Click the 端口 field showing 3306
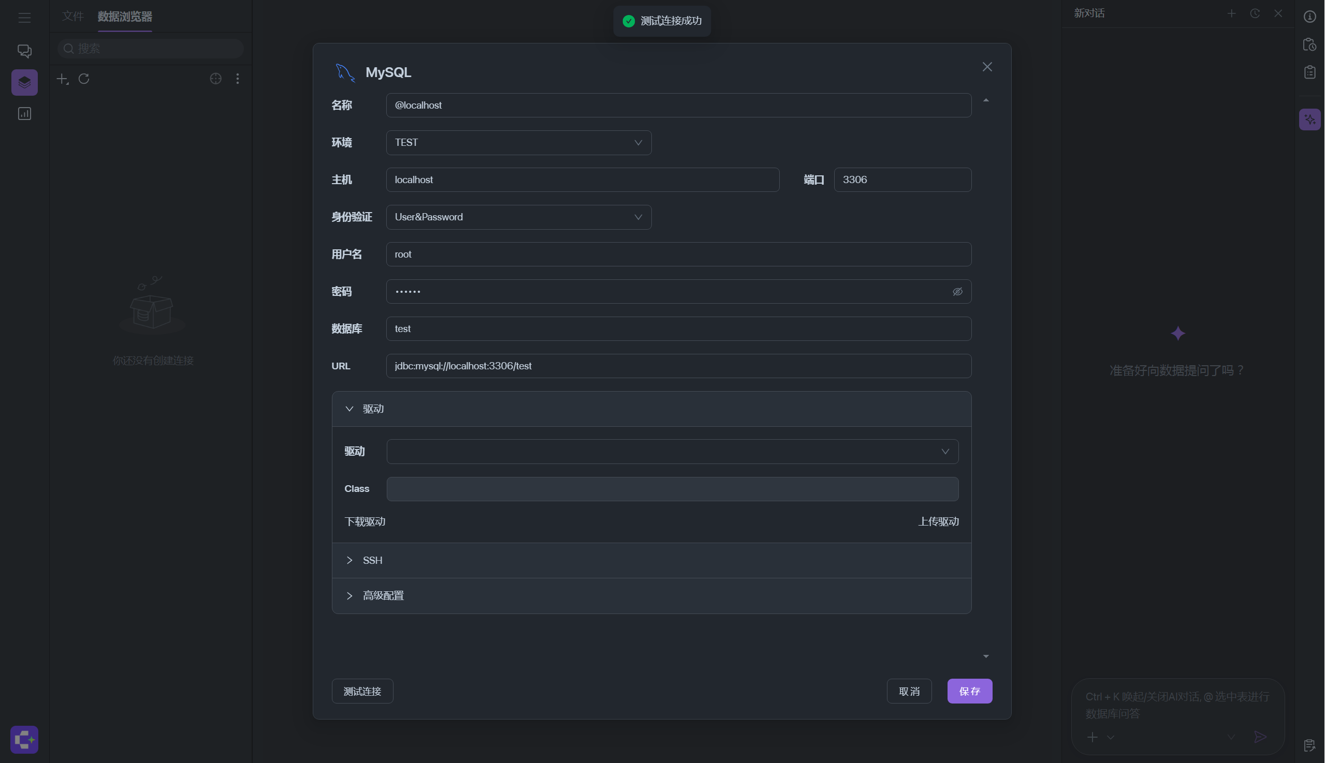This screenshot has width=1325, height=763. click(x=902, y=179)
